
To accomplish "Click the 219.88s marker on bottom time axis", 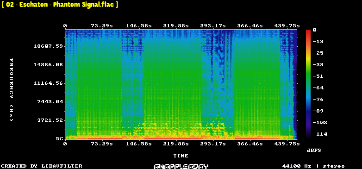I will click(176, 144).
